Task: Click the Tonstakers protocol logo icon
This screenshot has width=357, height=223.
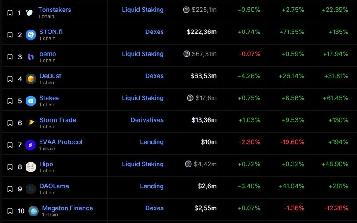Action: (29, 13)
